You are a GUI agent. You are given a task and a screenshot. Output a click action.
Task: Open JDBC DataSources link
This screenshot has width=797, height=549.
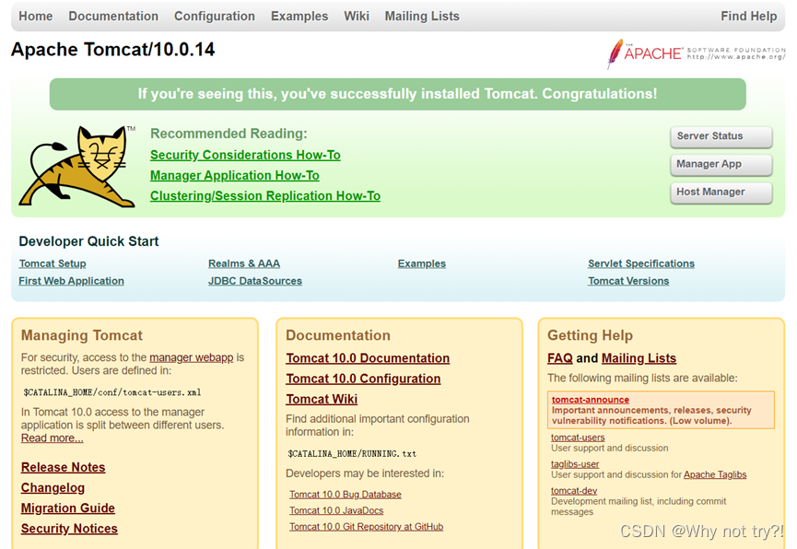pyautogui.click(x=254, y=281)
